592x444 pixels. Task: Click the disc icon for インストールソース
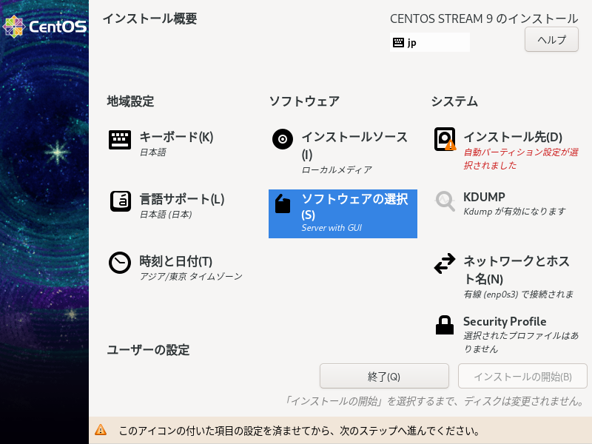click(283, 139)
